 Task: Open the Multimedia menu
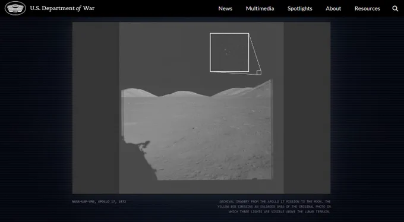coord(260,8)
